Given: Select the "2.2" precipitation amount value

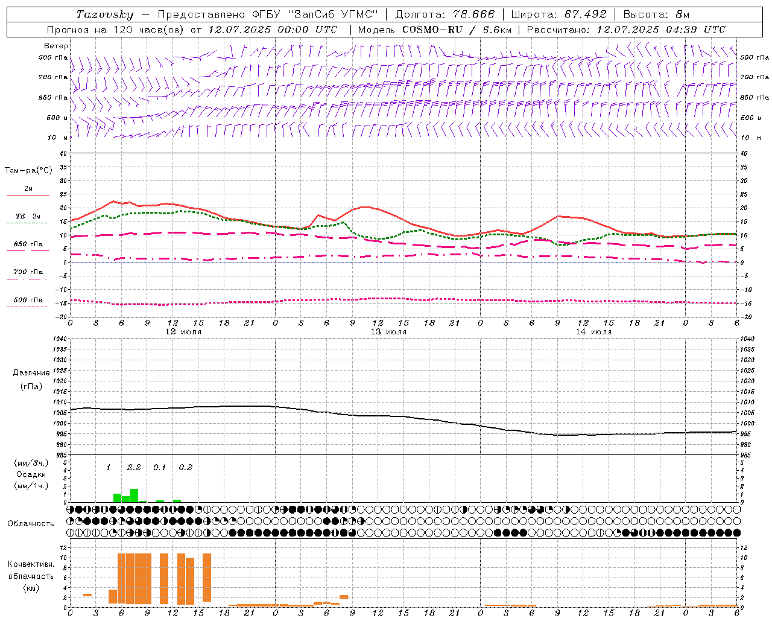Looking at the screenshot, I should coord(134,468).
